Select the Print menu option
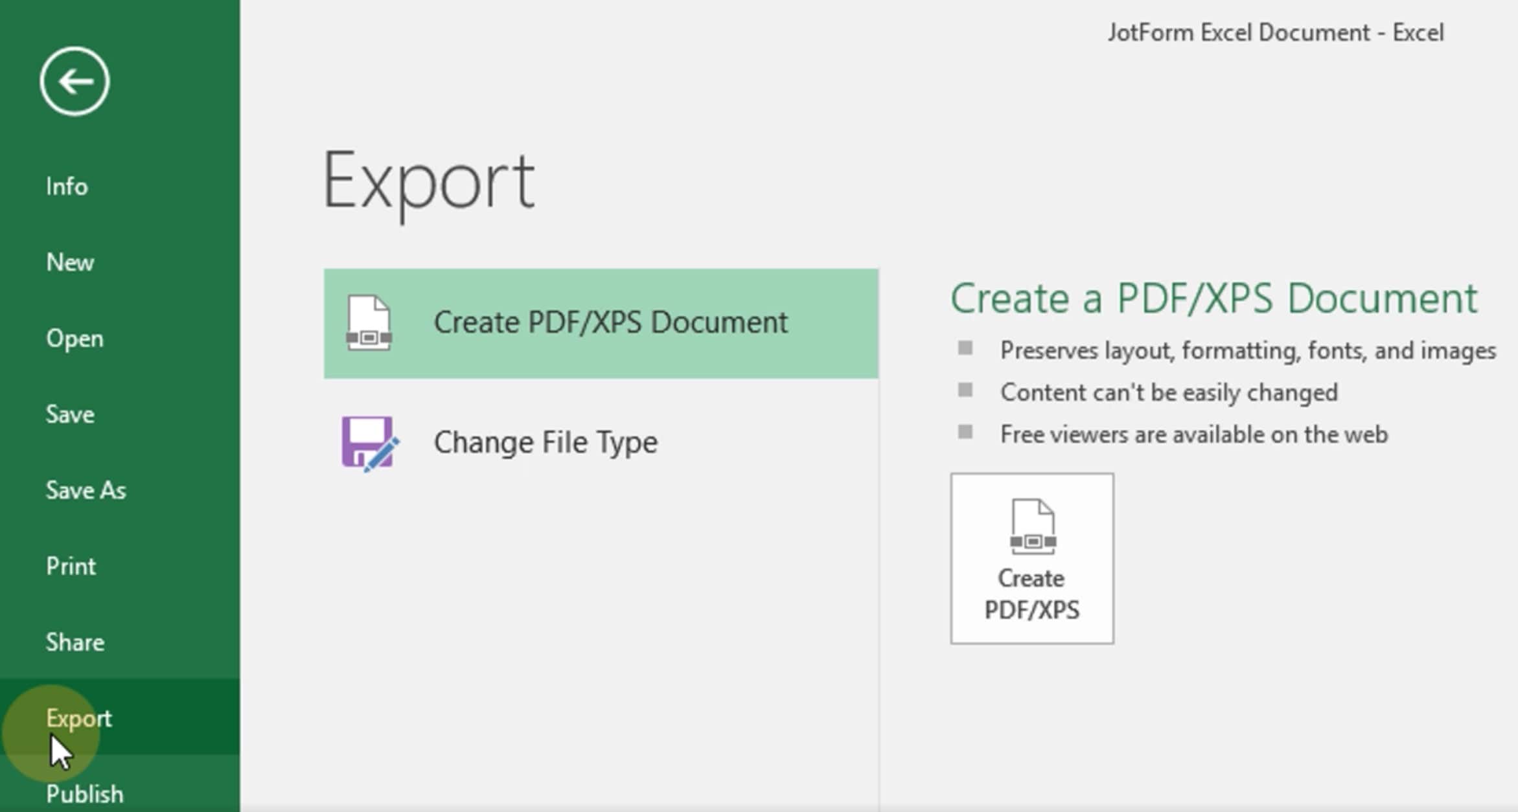The width and height of the screenshot is (1518, 812). [69, 566]
